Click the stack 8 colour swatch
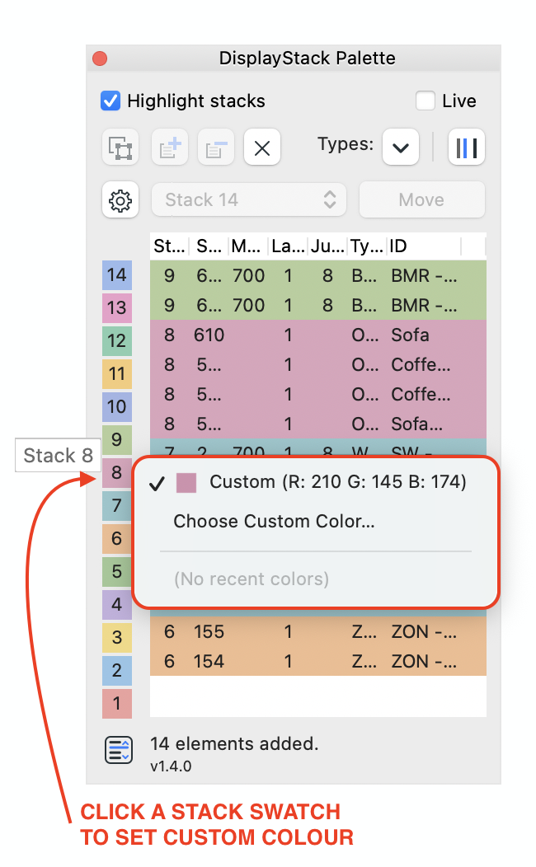The width and height of the screenshot is (536, 867). tap(117, 473)
